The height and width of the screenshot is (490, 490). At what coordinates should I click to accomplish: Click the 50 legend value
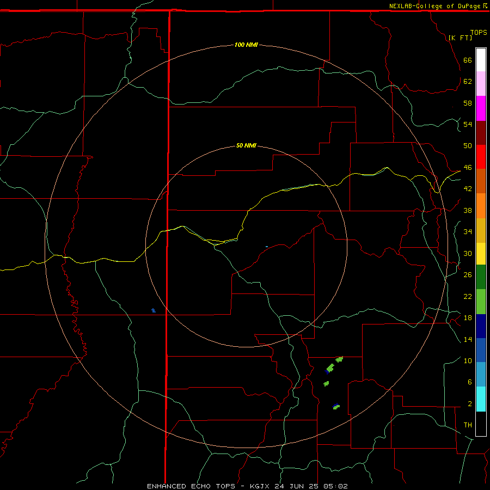(468, 145)
